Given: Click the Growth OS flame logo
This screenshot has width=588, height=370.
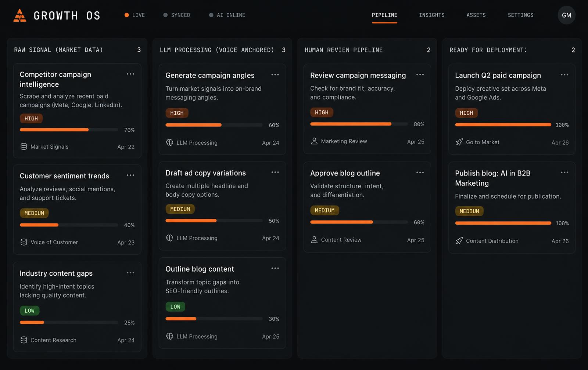Looking at the screenshot, I should pos(19,15).
